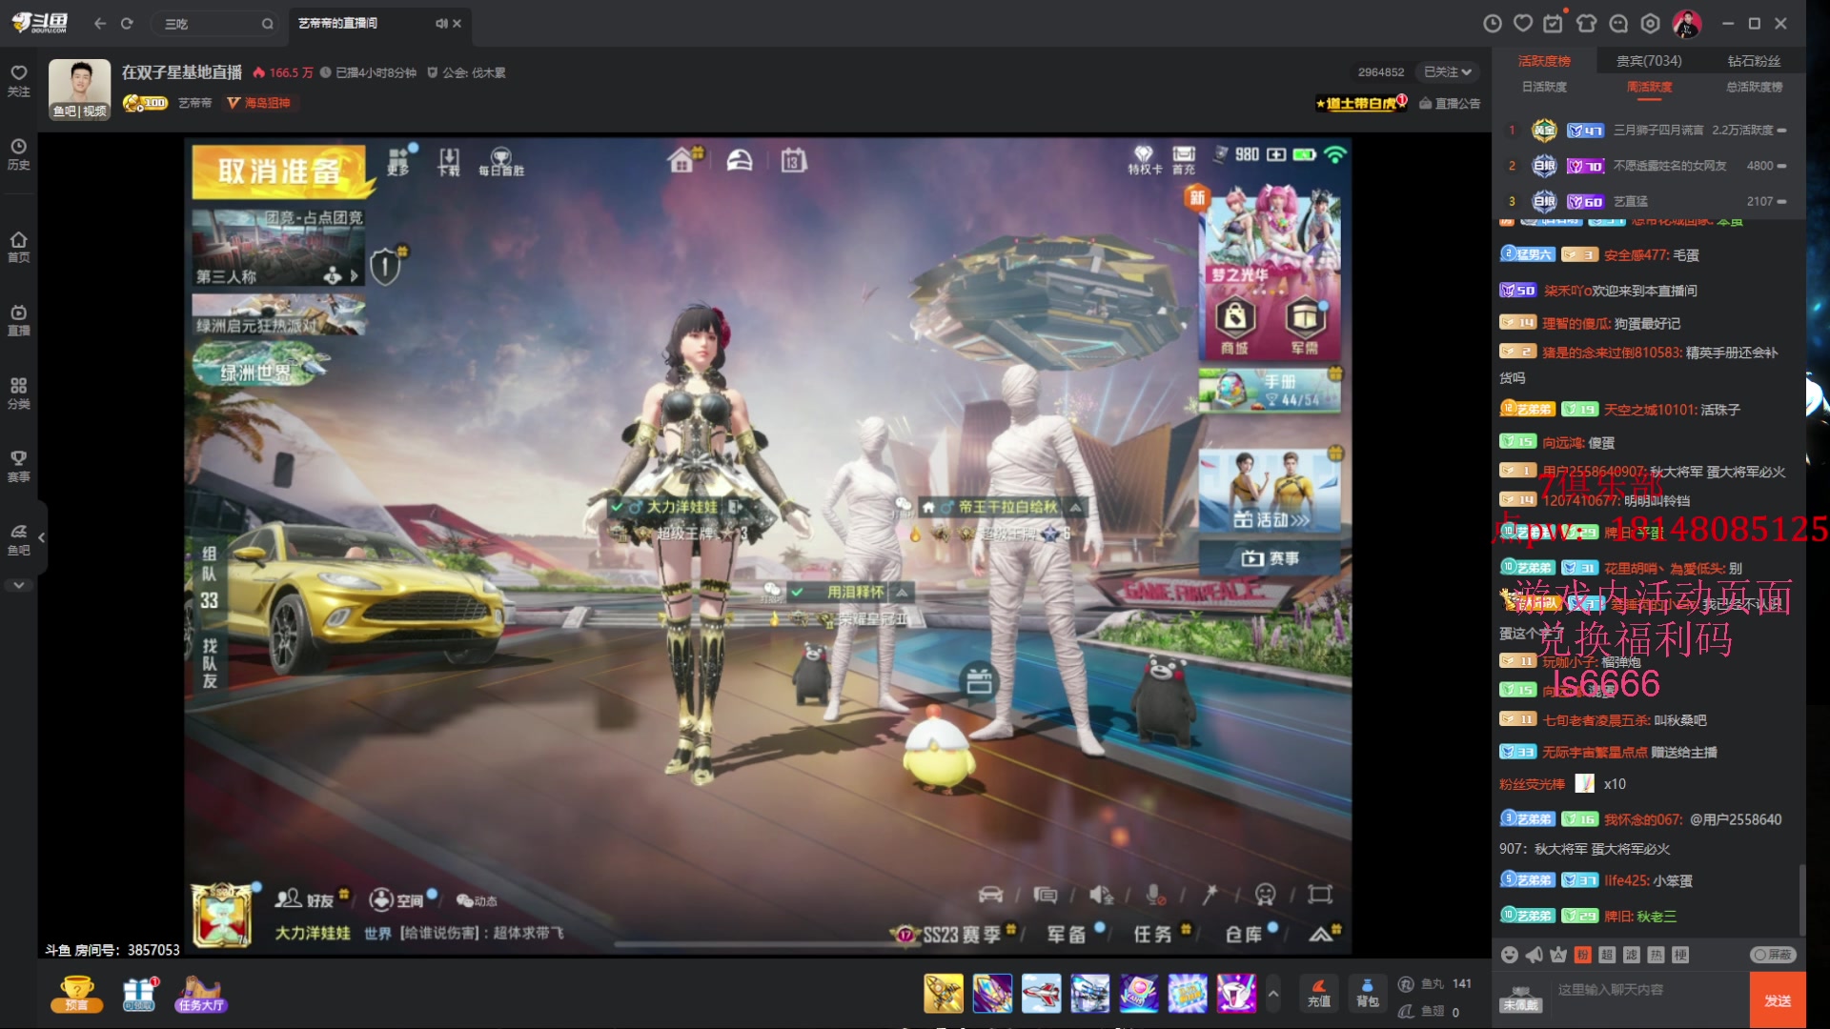Toggle the 屏蔽 block switch
1830x1029 pixels.
coord(1773,955)
